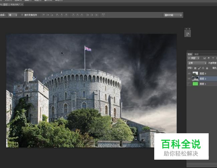Align bottom edges of layers
217x168 pixels.
click(x=52, y=15)
